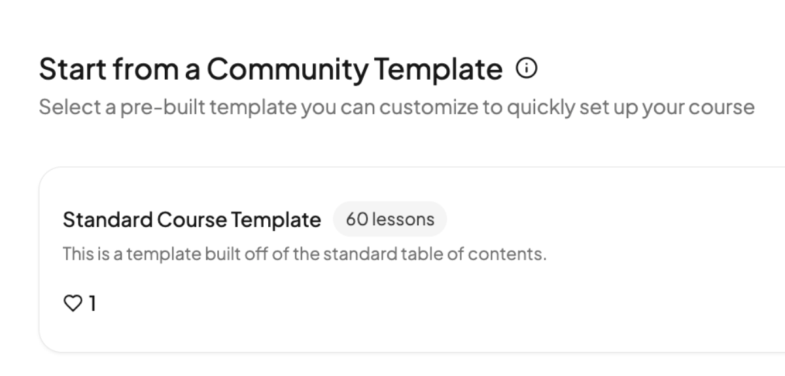
Task: Like the Standard Course Template with the heart
Action: coord(74,303)
